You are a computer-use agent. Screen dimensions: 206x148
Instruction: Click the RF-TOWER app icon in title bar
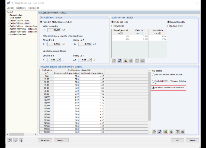[9, 3]
